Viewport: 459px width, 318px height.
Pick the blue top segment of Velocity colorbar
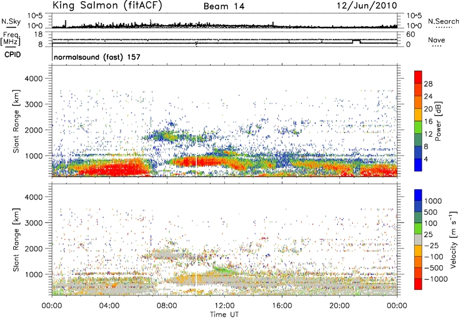pyautogui.click(x=418, y=195)
